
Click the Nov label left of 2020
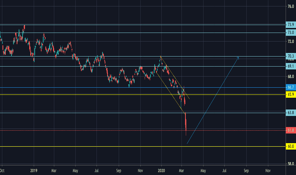click(x=140, y=171)
